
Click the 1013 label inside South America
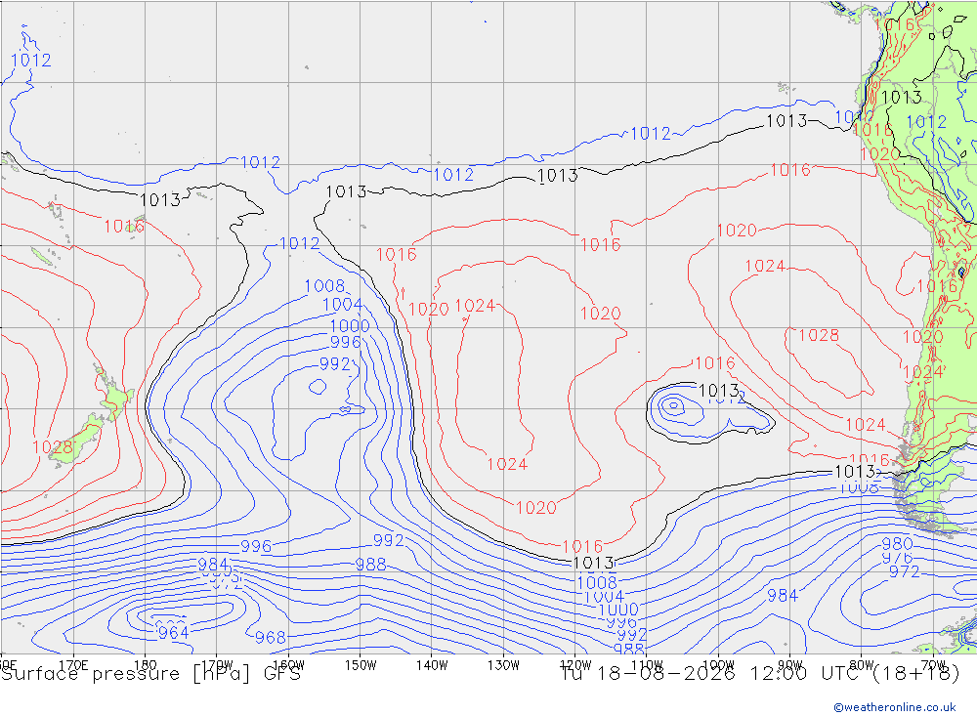pyautogui.click(x=902, y=98)
